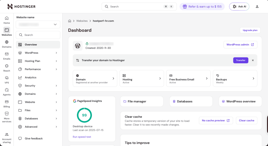
Task: Expand the Website sidebar section
Action: click(x=38, y=102)
